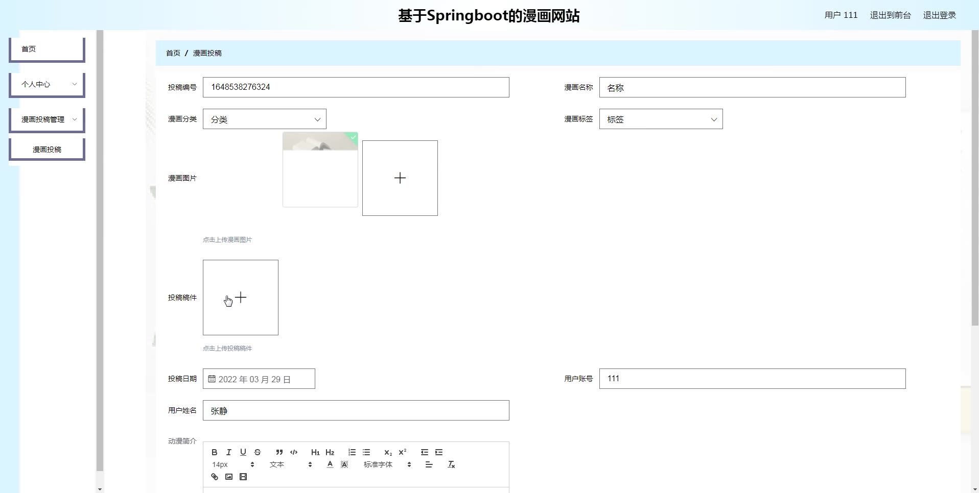Image resolution: width=979 pixels, height=493 pixels.
Task: Open the calendar icon of 投稿日期
Action: [212, 379]
